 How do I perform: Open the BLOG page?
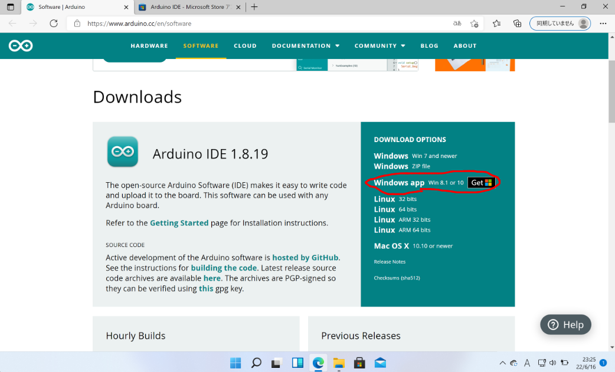tap(430, 46)
